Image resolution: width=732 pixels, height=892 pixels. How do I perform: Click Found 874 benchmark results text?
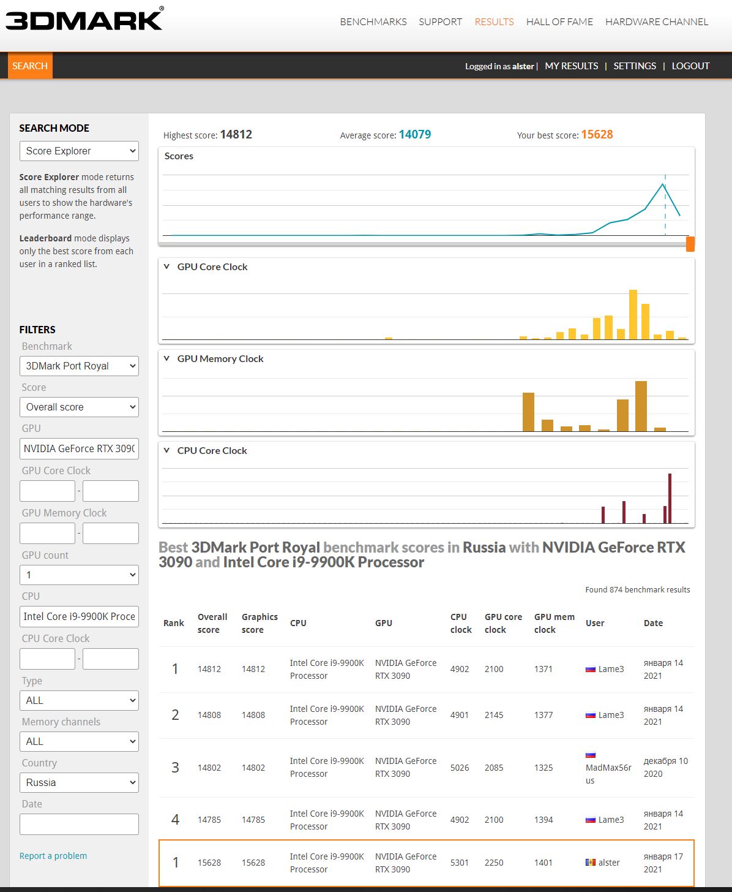(x=637, y=589)
